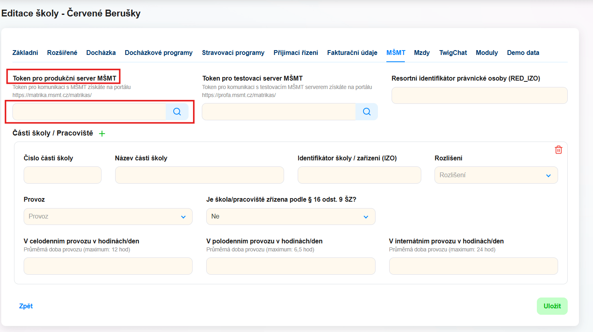Click search icon for testing MŠMT token

[366, 112]
